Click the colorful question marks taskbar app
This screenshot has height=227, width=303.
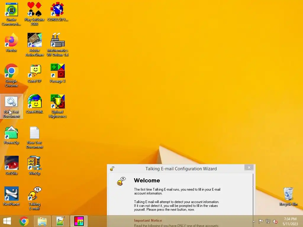coord(79,221)
